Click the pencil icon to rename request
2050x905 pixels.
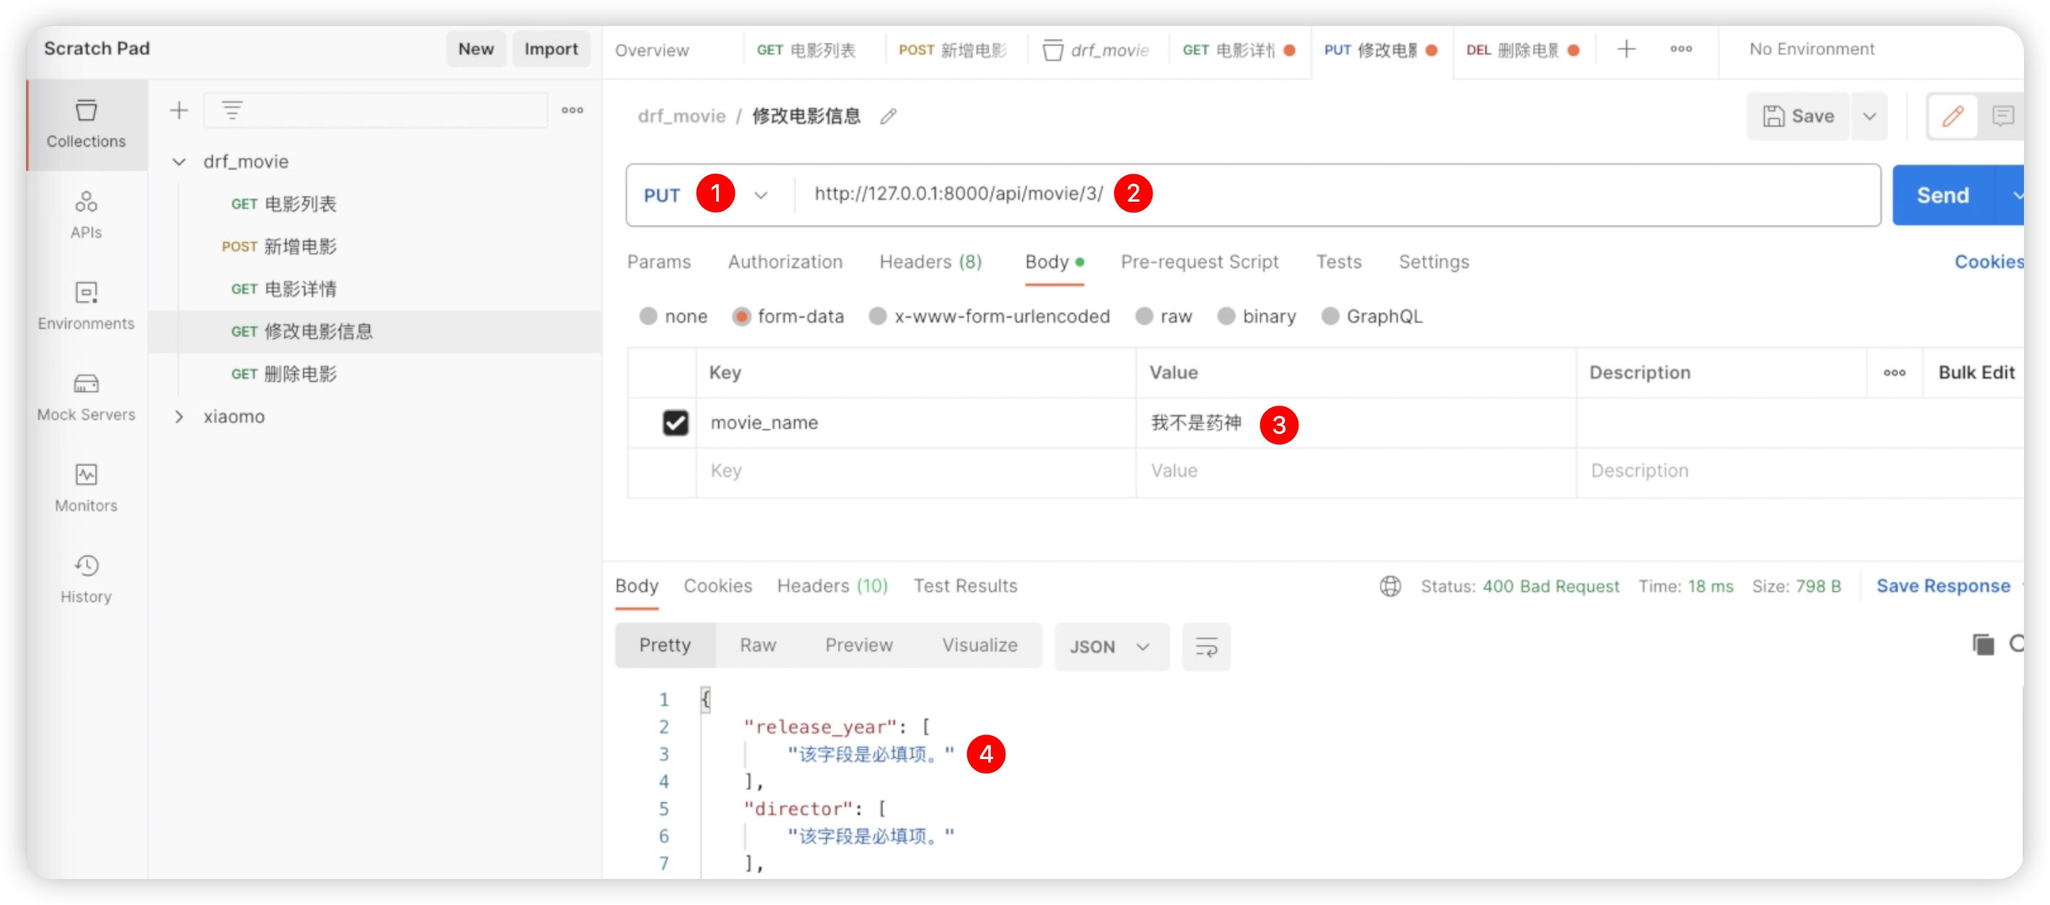[888, 117]
